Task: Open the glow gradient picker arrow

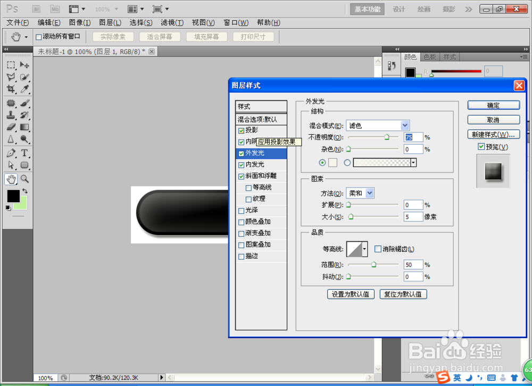Action: click(413, 162)
